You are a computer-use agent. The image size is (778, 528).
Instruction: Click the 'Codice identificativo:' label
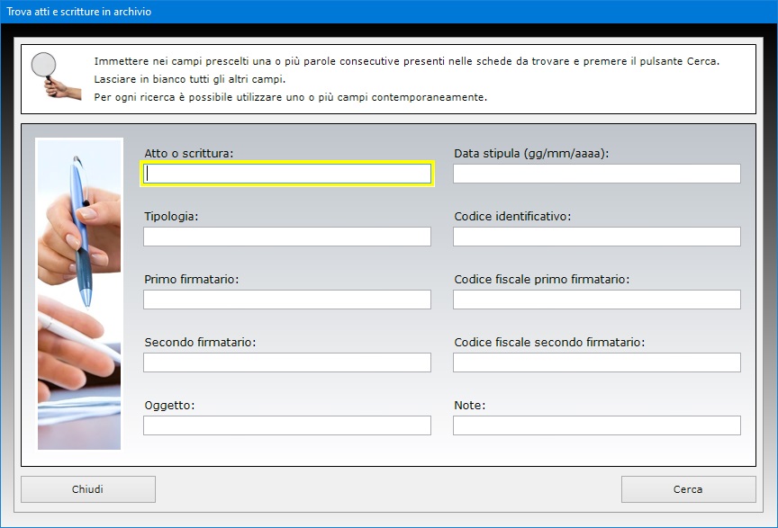(512, 217)
